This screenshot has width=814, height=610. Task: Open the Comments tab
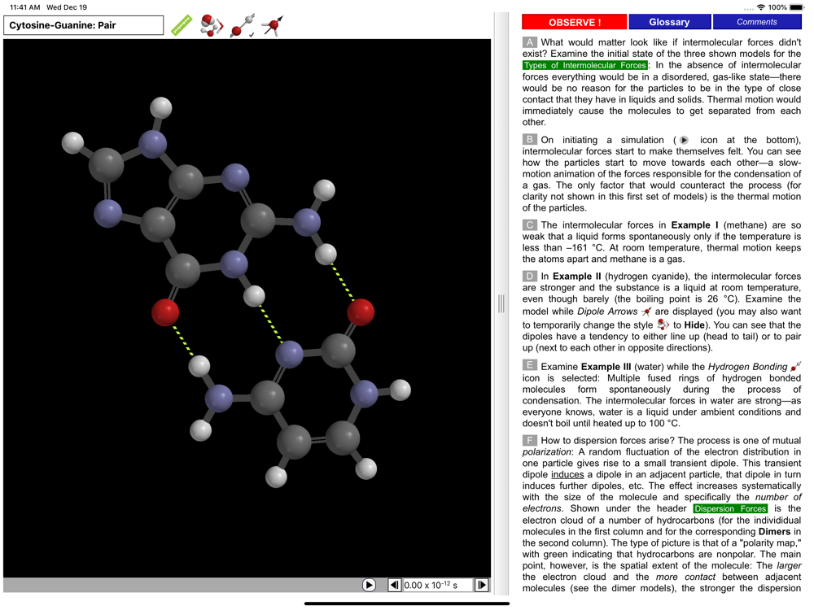click(x=756, y=22)
